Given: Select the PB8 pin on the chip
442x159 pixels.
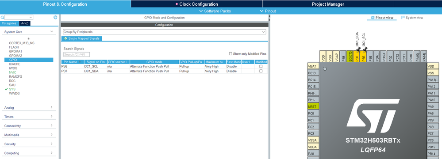Looking at the screenshot, I should coord(343,57).
